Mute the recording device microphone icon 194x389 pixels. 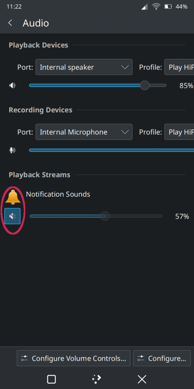13,150
